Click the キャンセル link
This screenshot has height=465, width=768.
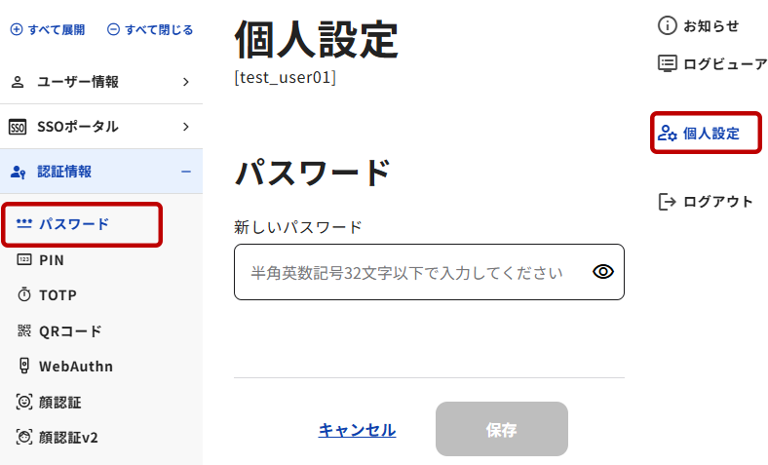357,430
